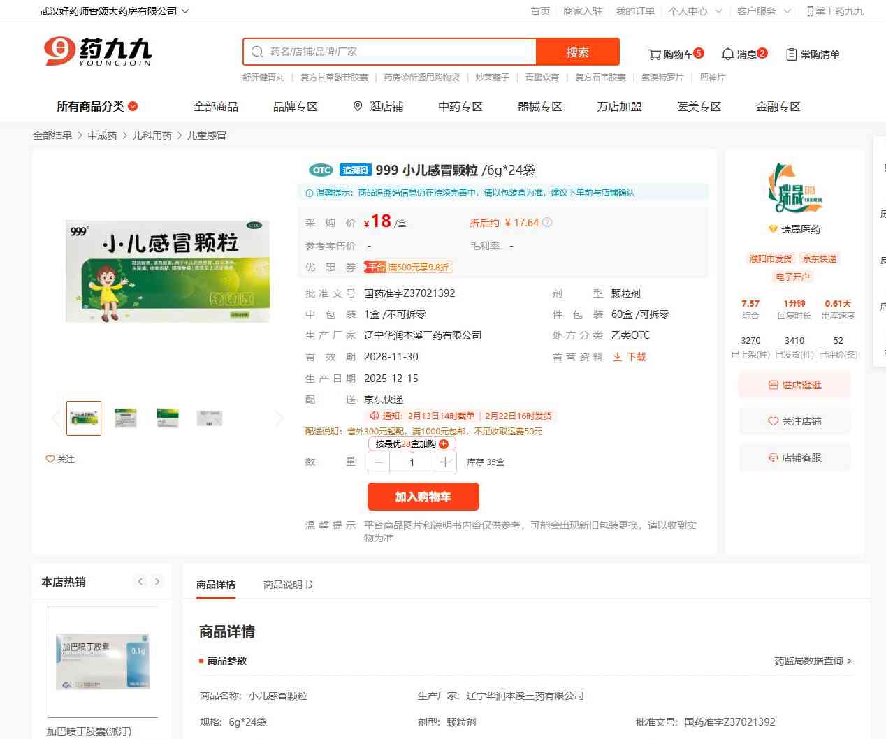The image size is (886, 739).
Task: Click the plus quantity button
Action: tap(446, 462)
